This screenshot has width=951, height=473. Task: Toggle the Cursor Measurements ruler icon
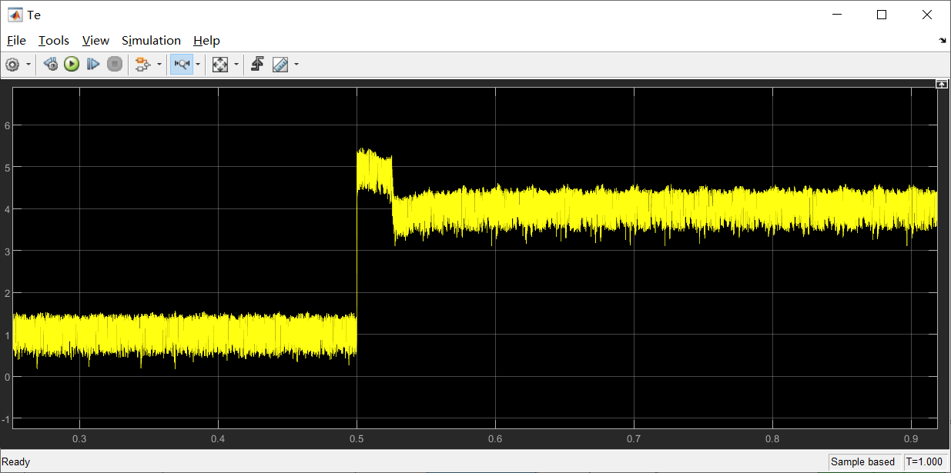(280, 65)
